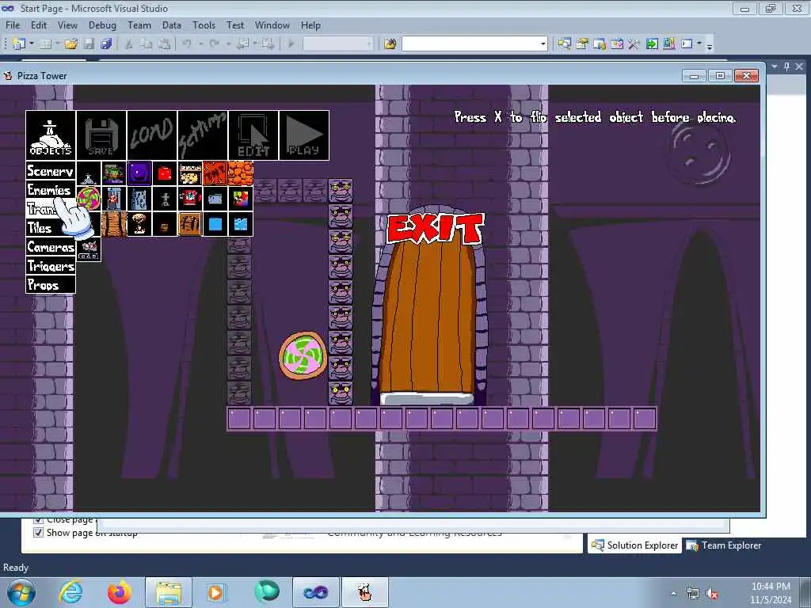Toggle the side panel auto-hide pin
Viewport: 811px width, 608px height.
tap(786, 66)
